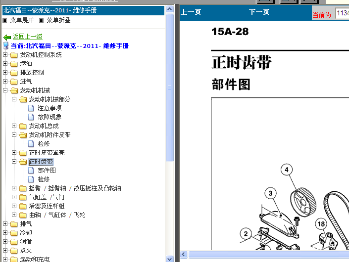The height and width of the screenshot is (262, 349).
Task: Expand the 发动机总成 node
Action: [x=14, y=126]
